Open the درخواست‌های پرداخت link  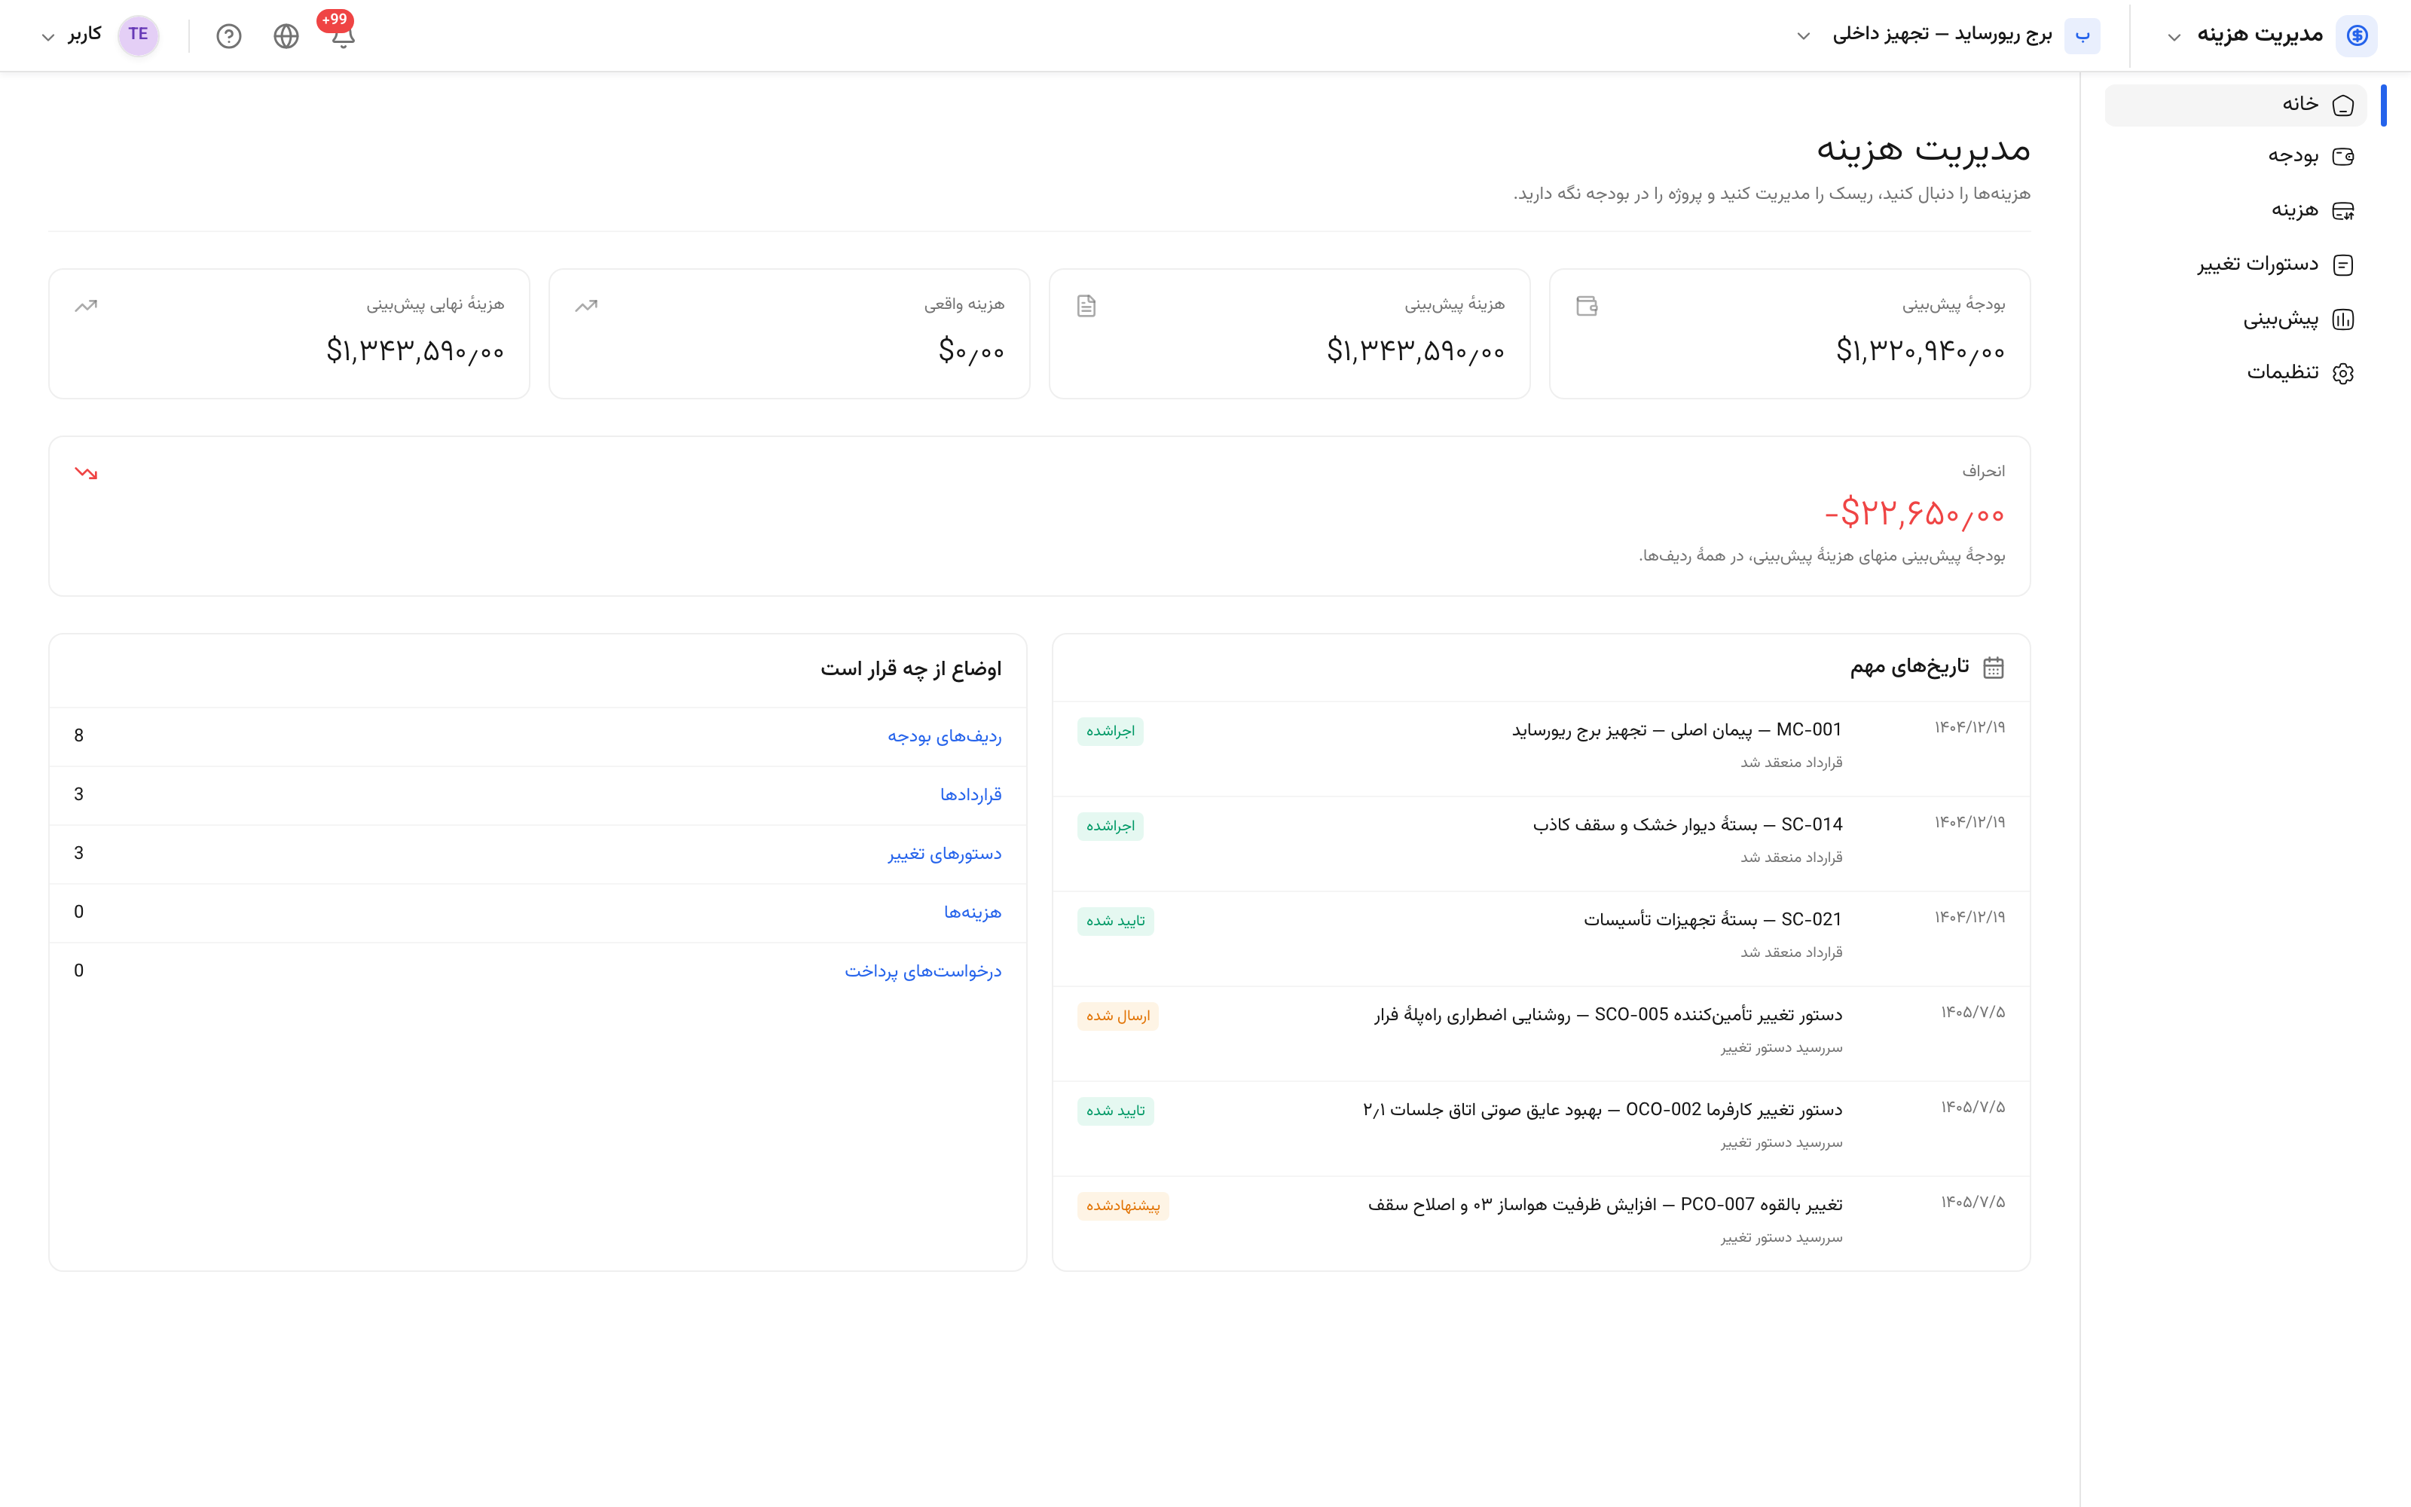coord(924,972)
